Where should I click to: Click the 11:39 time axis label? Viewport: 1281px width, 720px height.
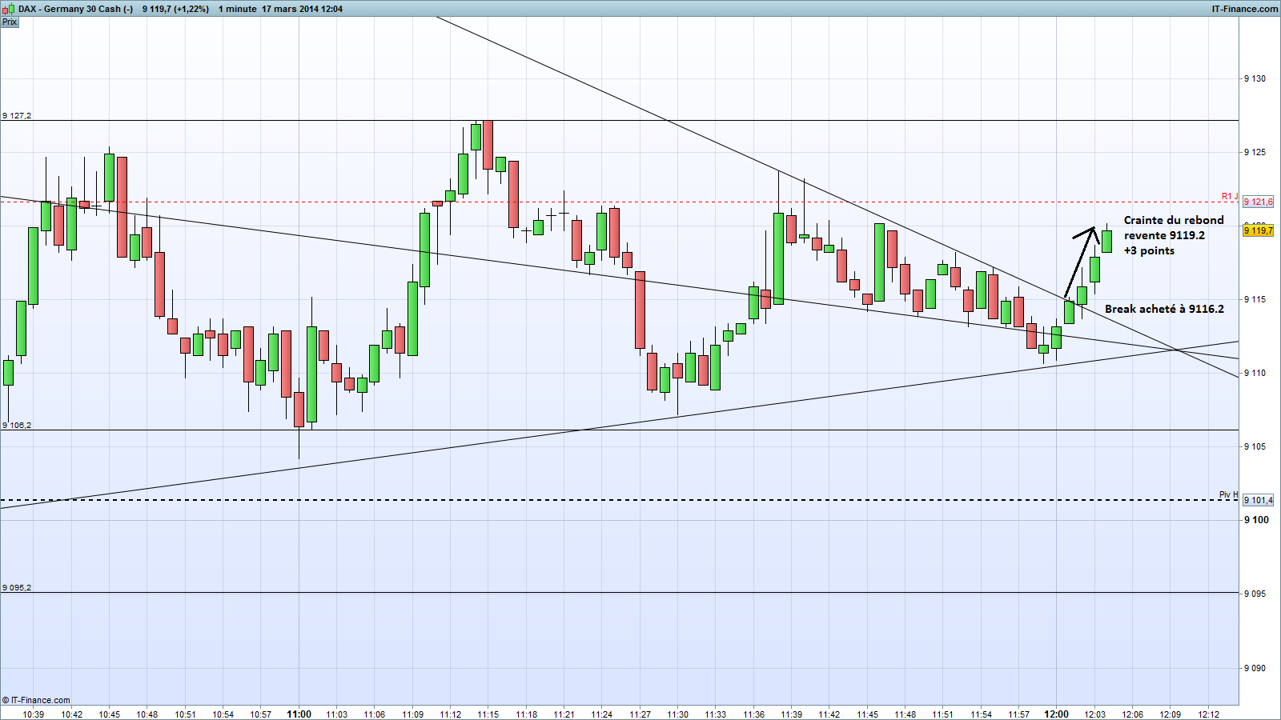pos(791,714)
